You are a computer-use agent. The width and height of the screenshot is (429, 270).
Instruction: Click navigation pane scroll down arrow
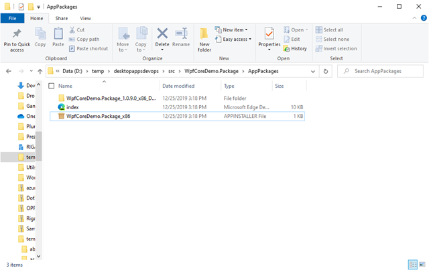coord(39,257)
